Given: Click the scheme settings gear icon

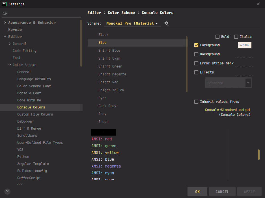Looking at the screenshot, I should (x=166, y=23).
